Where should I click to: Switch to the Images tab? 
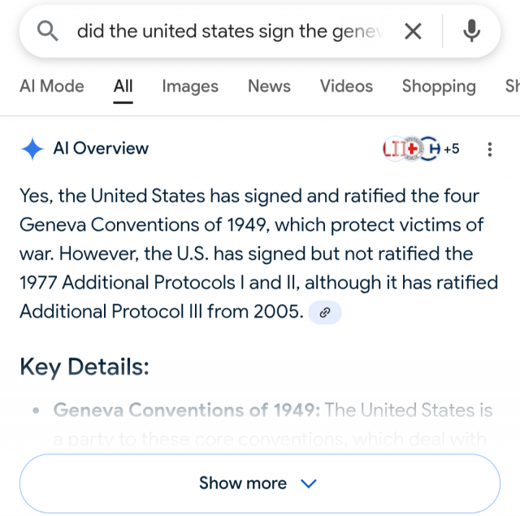pyautogui.click(x=190, y=86)
